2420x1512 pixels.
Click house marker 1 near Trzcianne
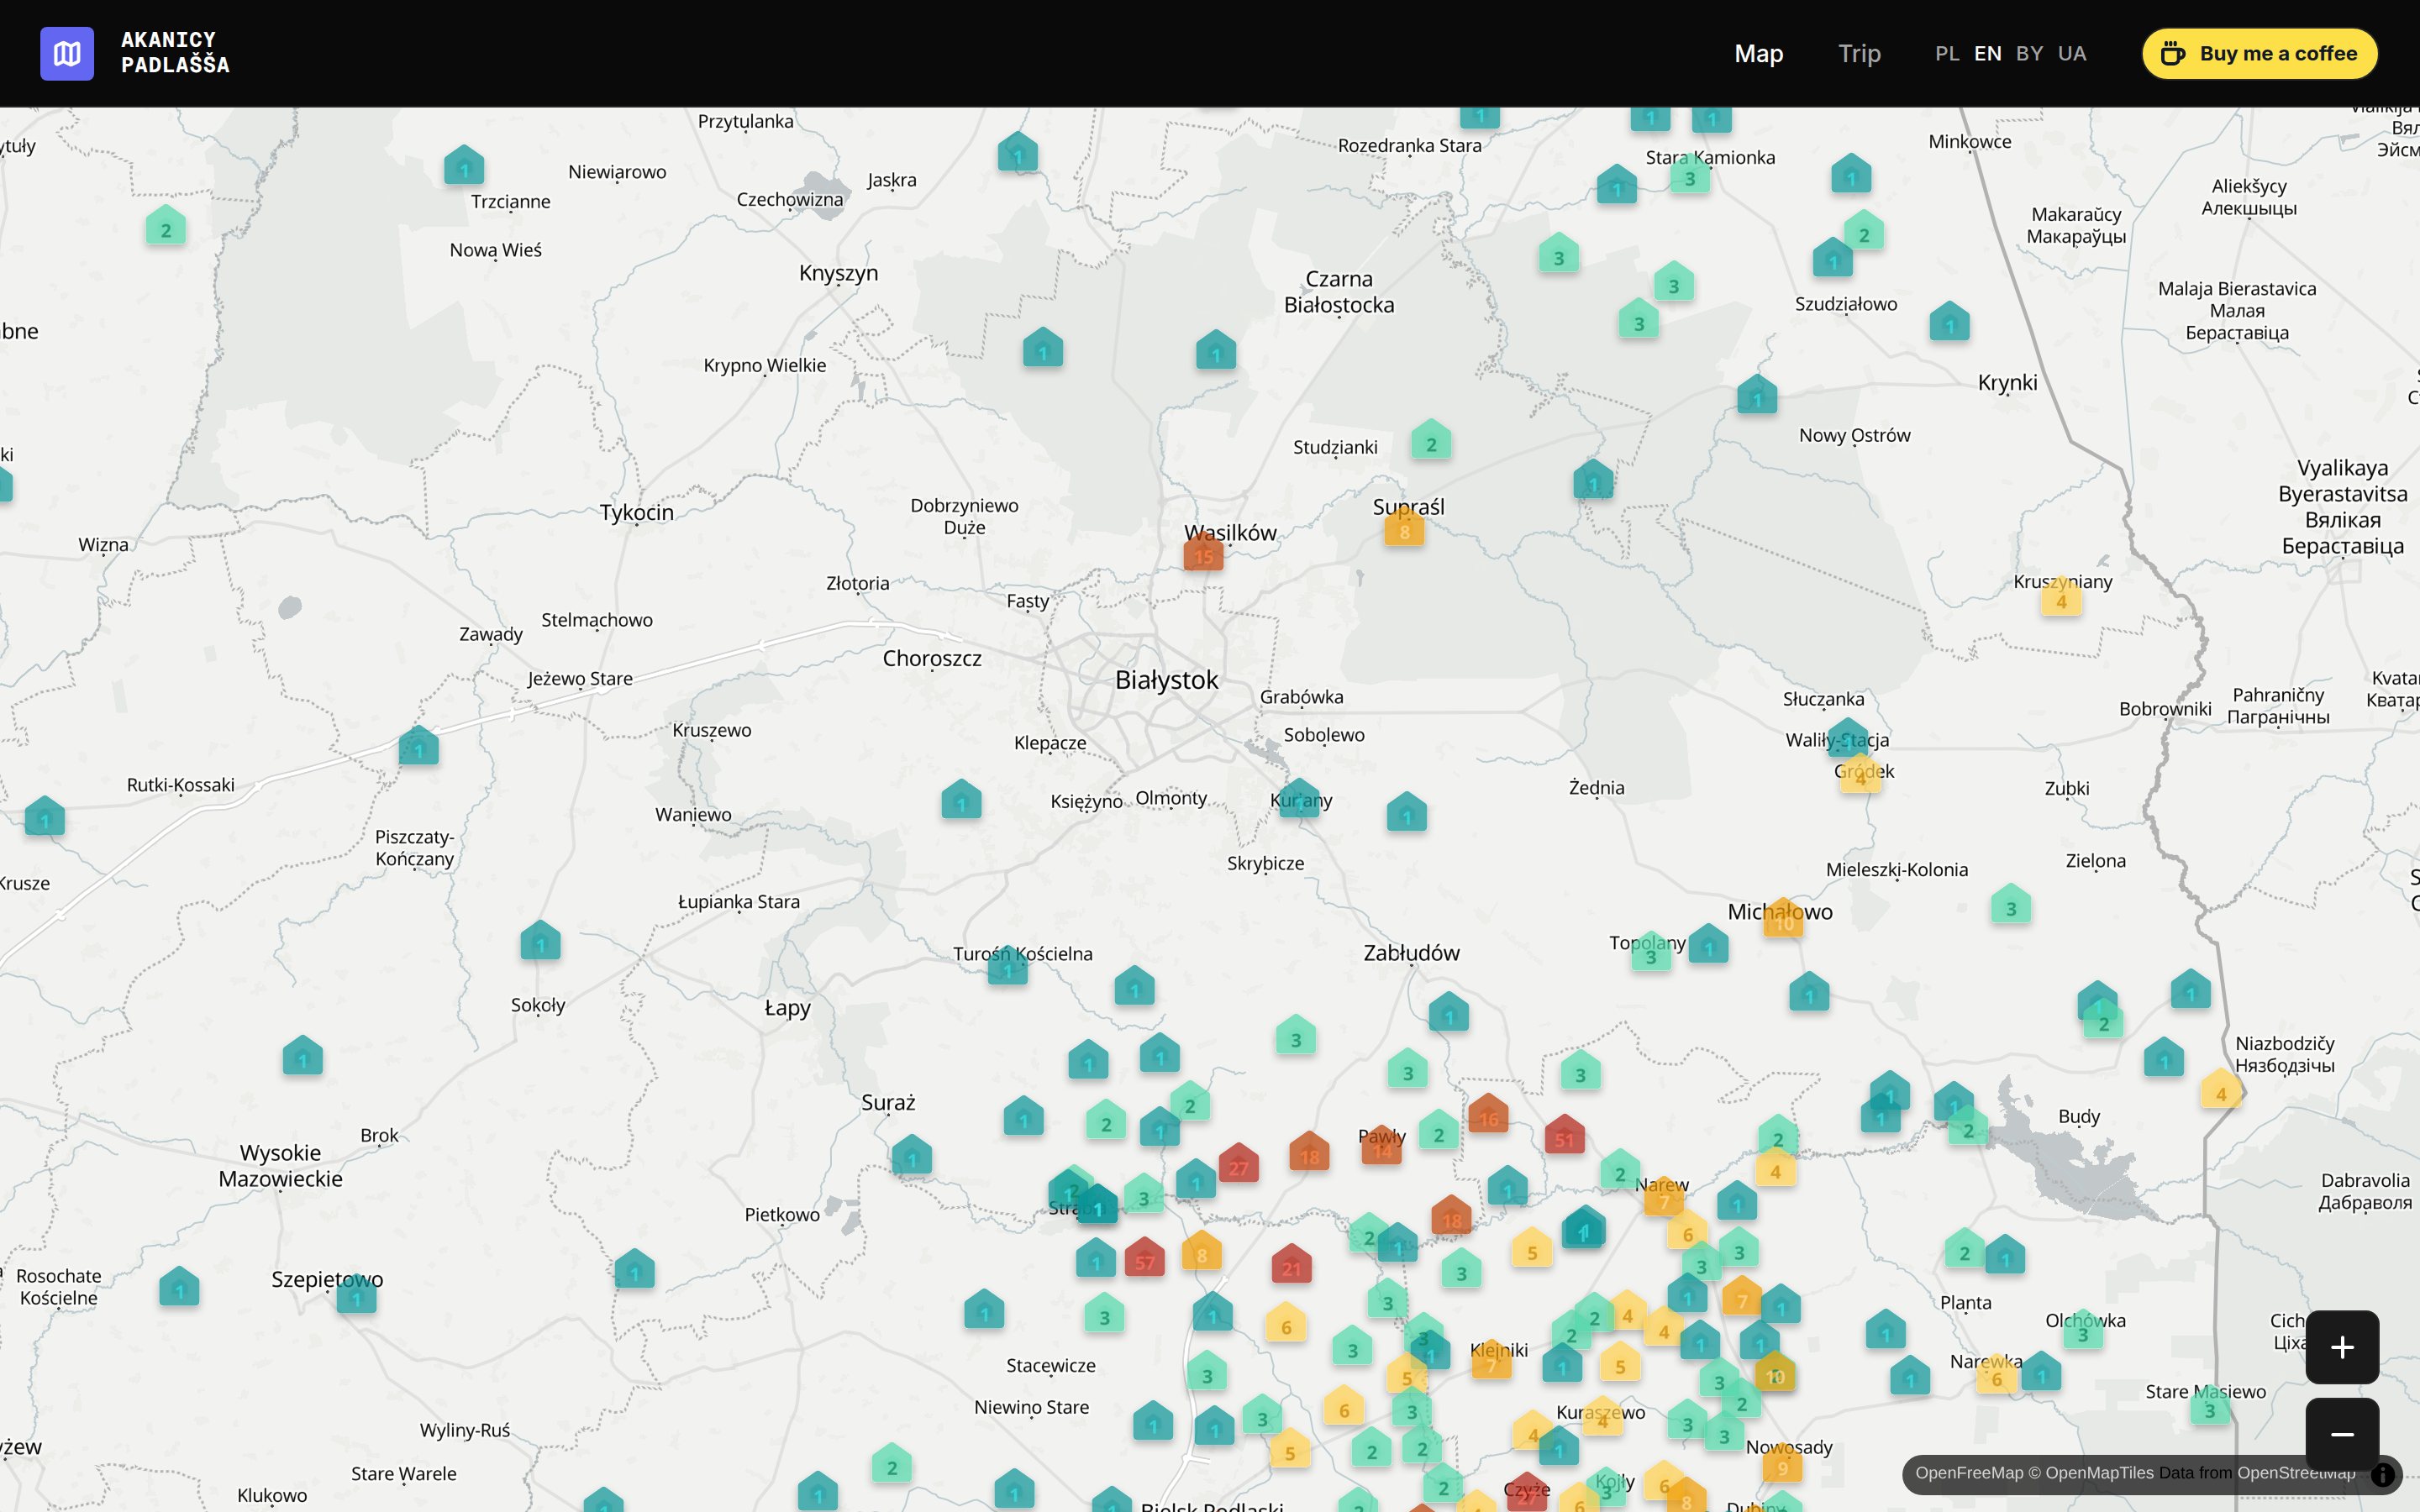(464, 165)
